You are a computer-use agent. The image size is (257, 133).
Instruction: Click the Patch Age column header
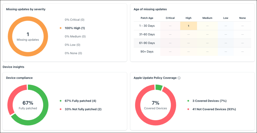pyautogui.click(x=147, y=18)
